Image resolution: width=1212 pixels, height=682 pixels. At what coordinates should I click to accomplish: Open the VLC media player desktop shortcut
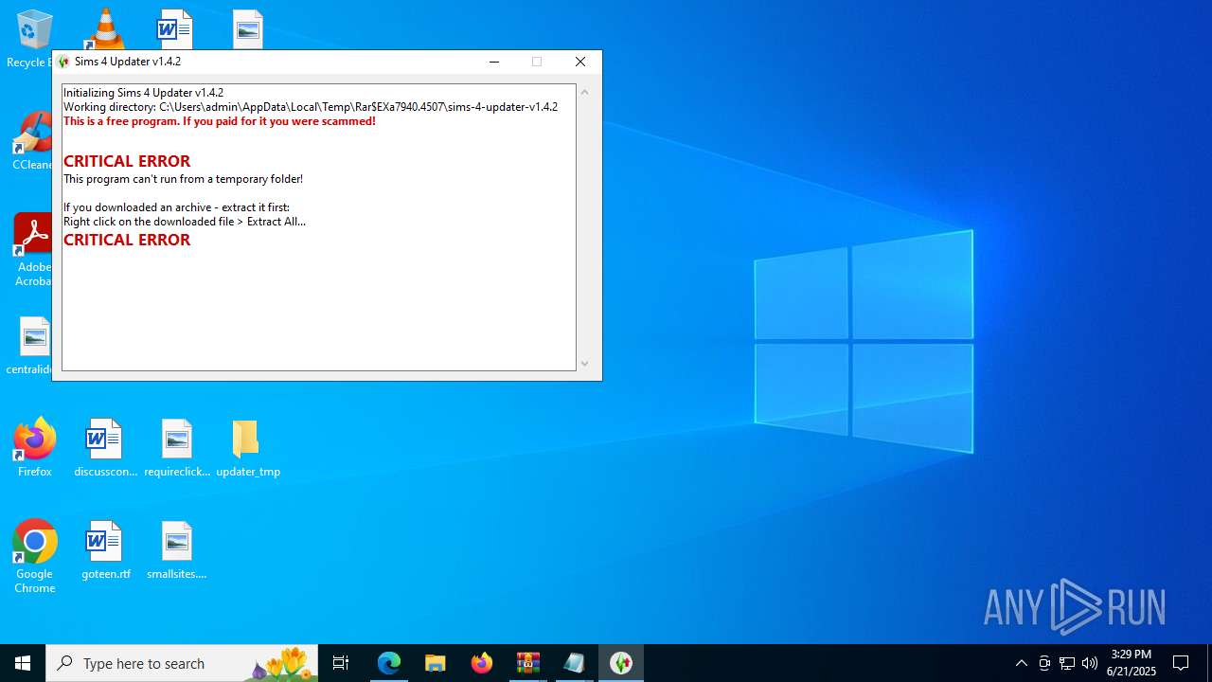coord(104,28)
